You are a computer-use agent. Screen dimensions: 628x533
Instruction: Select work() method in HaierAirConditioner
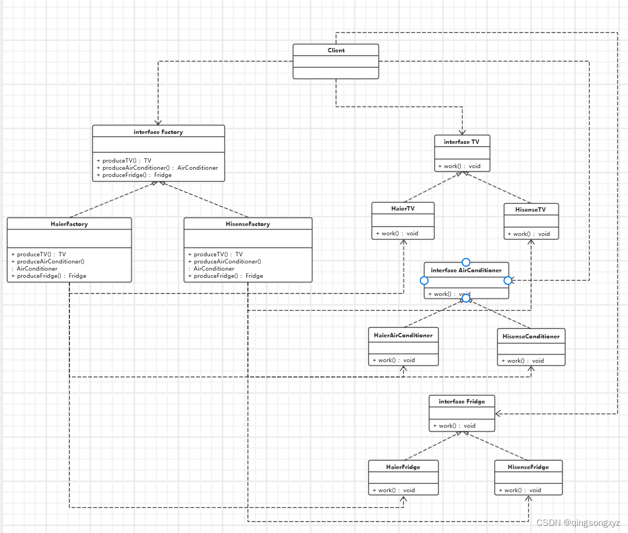pos(394,360)
